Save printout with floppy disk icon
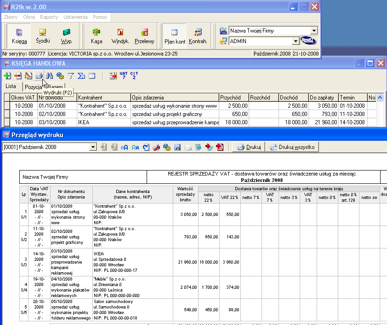Screen dimensions: 387x325 [x=177, y=147]
